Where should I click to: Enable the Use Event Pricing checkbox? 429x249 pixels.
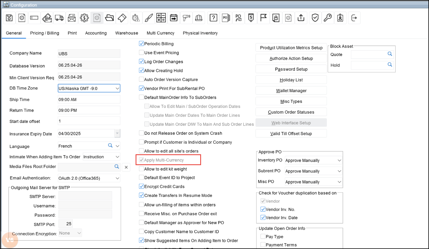[141, 53]
